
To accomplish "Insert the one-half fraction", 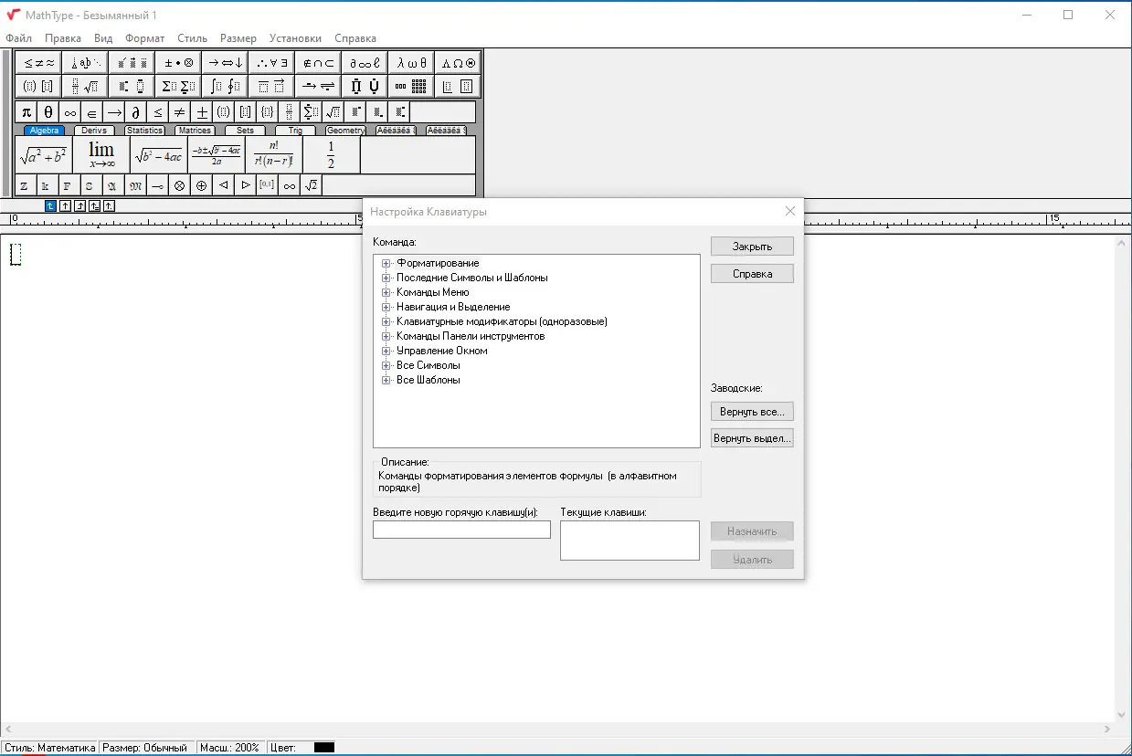I will point(331,154).
